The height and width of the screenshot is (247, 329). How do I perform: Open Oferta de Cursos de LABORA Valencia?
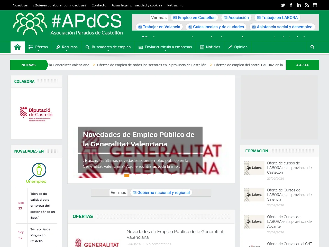click(x=289, y=195)
